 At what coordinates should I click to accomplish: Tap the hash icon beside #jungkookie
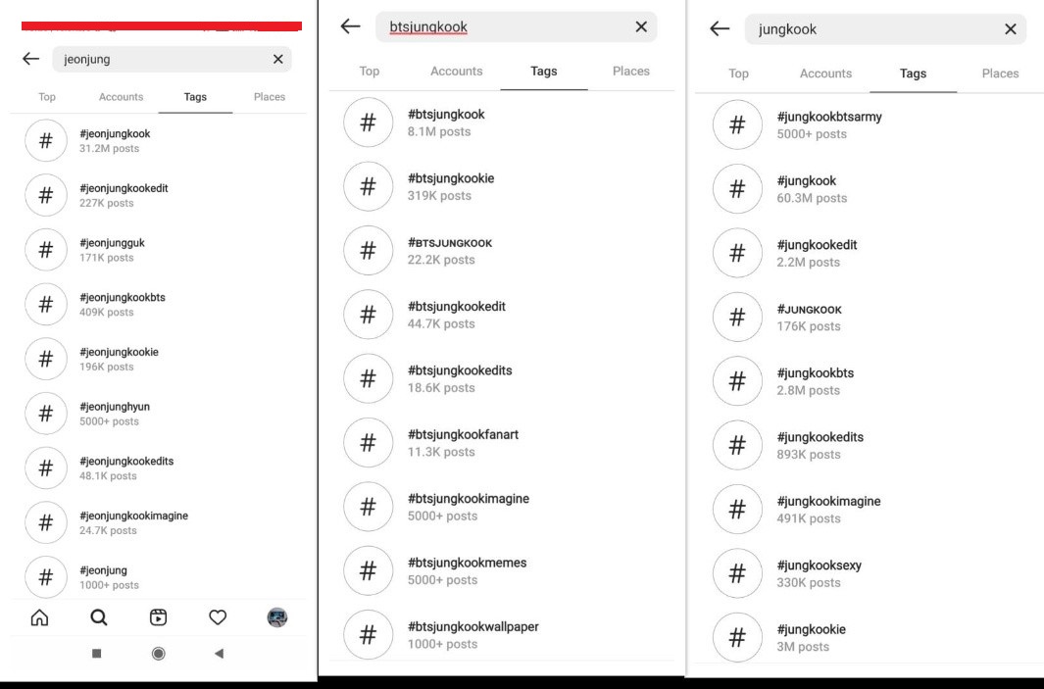tap(737, 637)
